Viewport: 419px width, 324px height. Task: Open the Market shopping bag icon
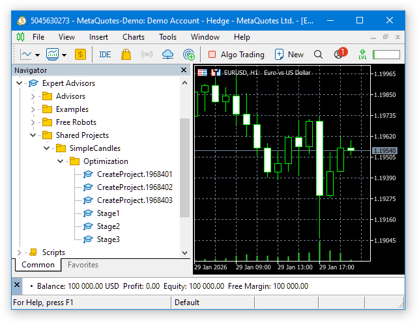tap(126, 55)
